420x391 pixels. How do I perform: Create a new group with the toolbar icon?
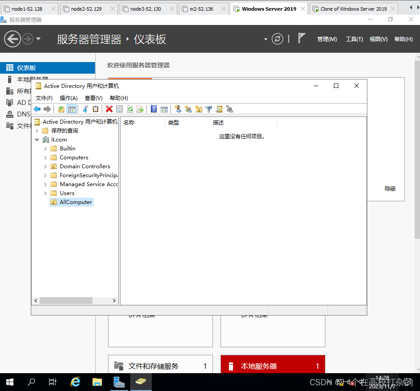tap(188, 109)
